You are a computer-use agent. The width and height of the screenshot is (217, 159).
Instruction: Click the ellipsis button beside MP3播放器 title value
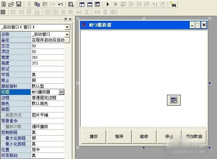pos(61,92)
